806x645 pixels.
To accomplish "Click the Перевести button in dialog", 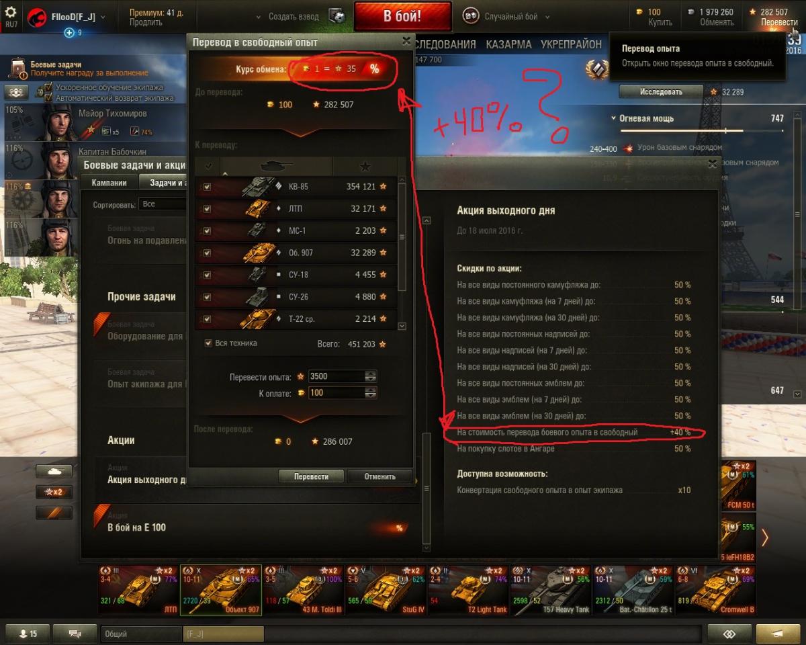I will coord(311,476).
